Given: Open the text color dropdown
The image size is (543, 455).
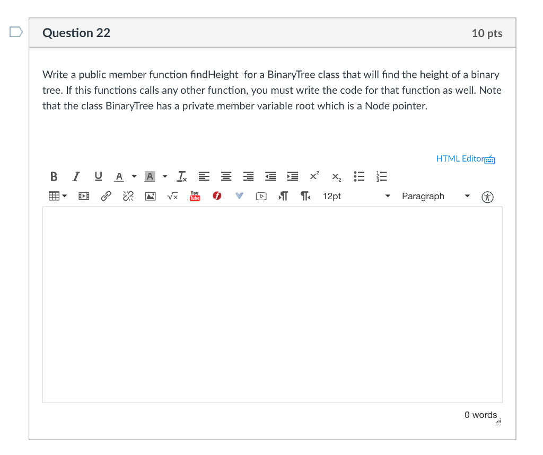Looking at the screenshot, I should pyautogui.click(x=134, y=176).
